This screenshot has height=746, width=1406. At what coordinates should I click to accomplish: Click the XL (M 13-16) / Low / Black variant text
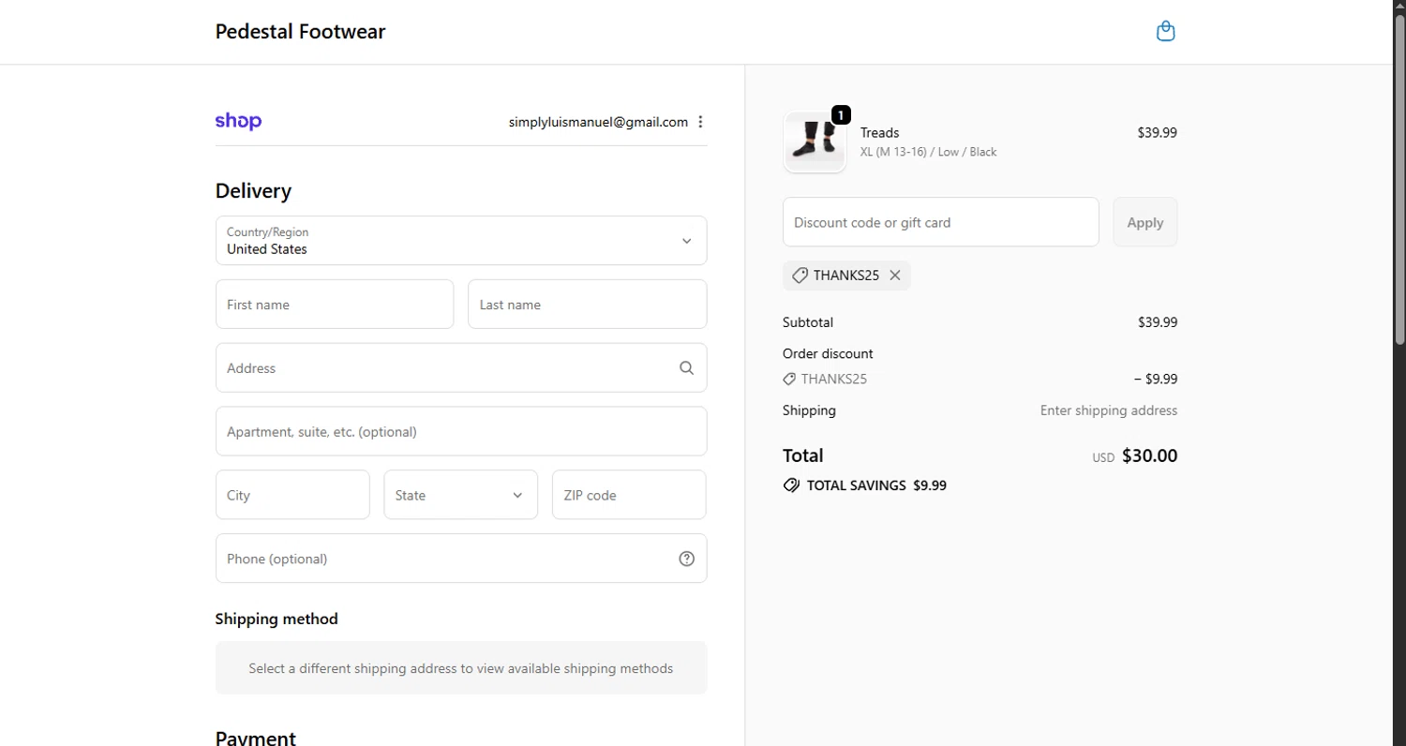[x=929, y=152]
